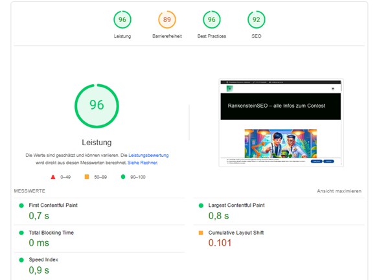This screenshot has width=390, height=280.
Task: Expand the Total Blocking Time metric
Action: [51, 233]
